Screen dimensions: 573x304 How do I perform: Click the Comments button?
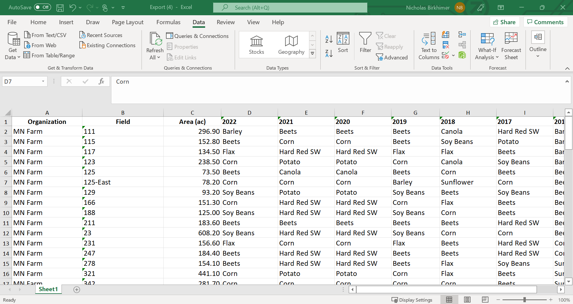click(x=546, y=22)
